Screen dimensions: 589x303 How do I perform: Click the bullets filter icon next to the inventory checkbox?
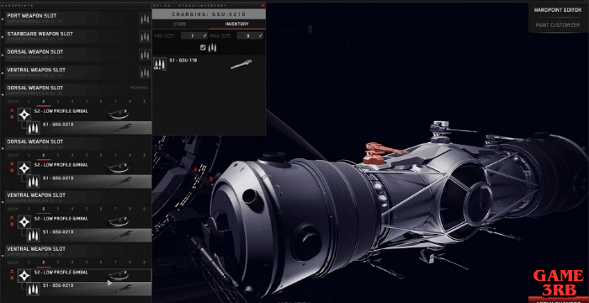pos(213,48)
